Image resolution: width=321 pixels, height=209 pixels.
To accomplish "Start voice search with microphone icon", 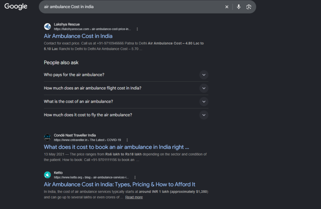I will (x=239, y=7).
